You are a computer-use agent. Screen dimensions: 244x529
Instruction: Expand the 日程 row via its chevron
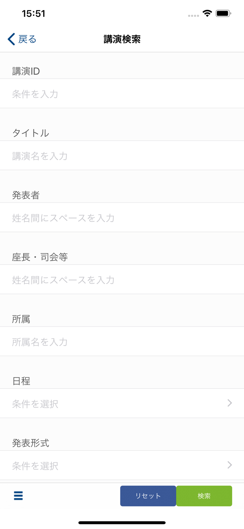(230, 403)
